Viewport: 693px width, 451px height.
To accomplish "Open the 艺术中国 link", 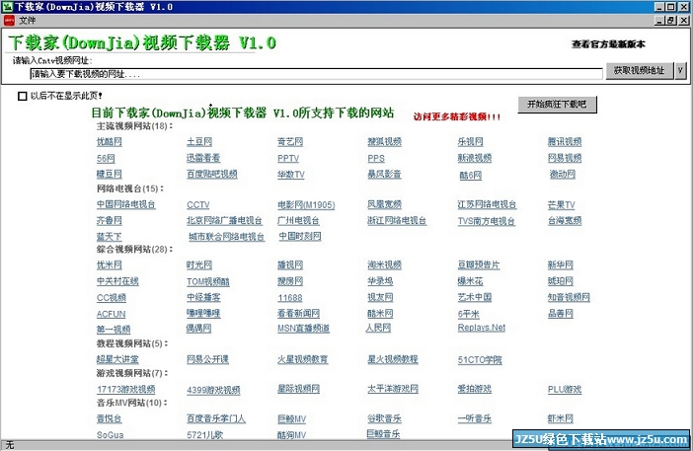I will (475, 297).
